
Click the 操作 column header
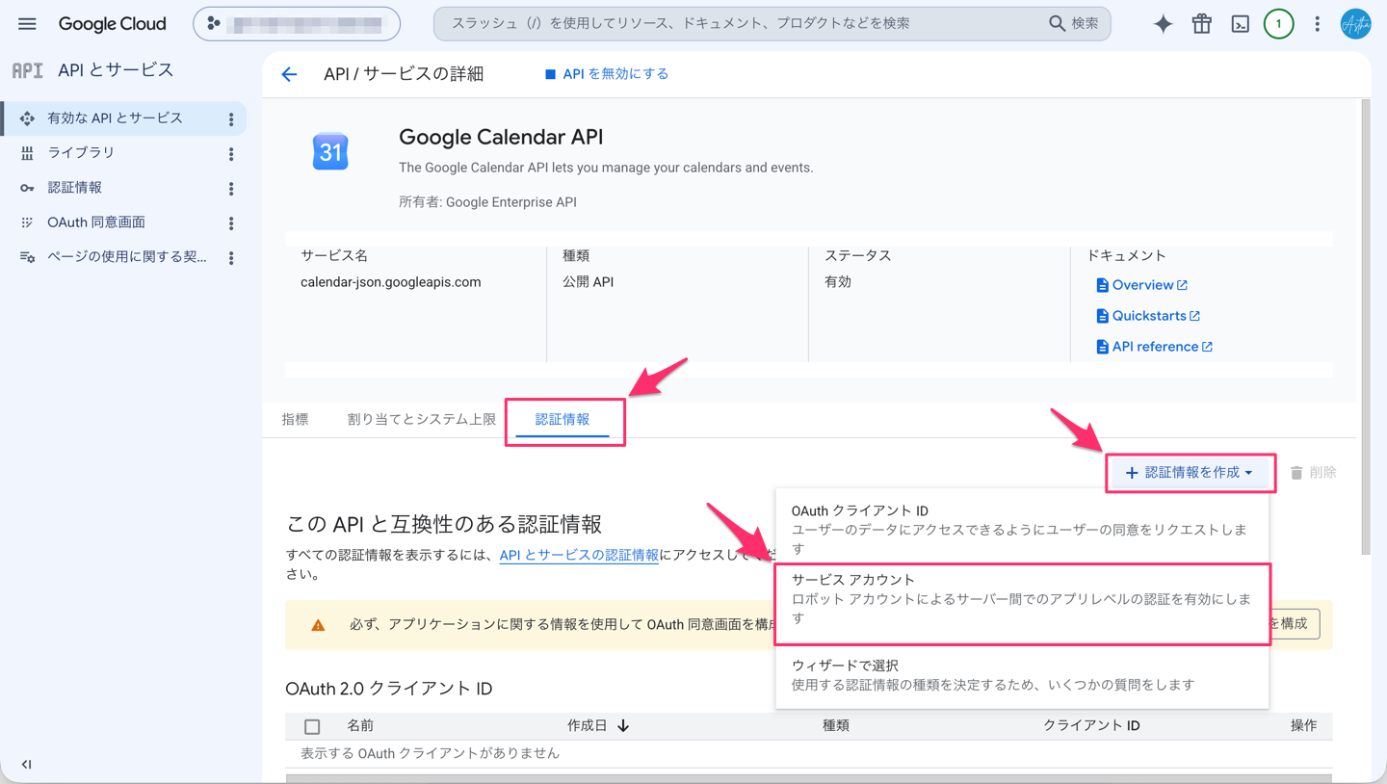1303,726
